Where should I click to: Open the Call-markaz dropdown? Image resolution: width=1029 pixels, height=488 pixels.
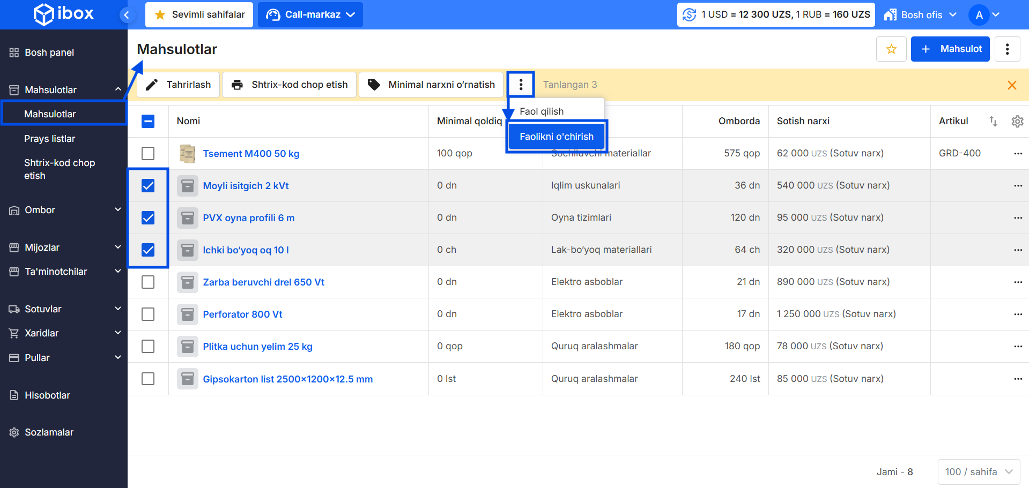click(x=310, y=15)
